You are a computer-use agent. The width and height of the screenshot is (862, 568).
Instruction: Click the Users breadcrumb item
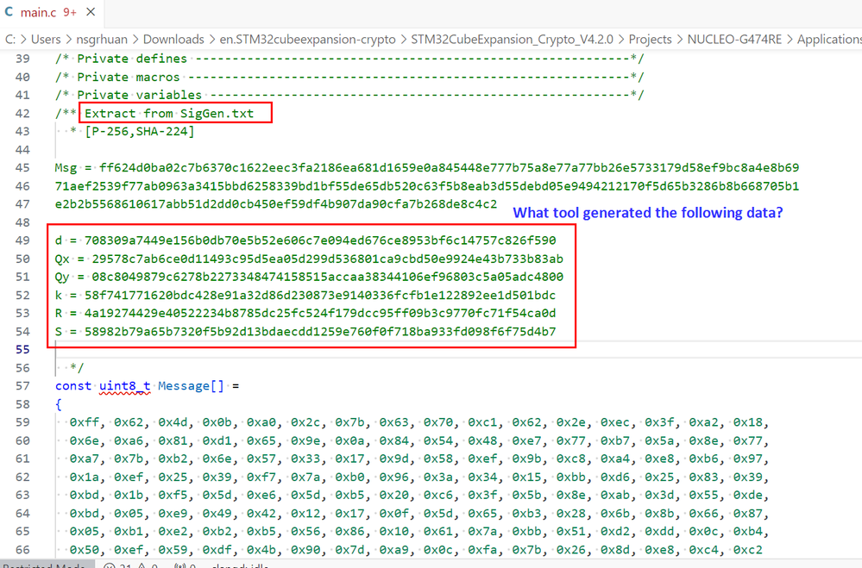click(x=46, y=39)
